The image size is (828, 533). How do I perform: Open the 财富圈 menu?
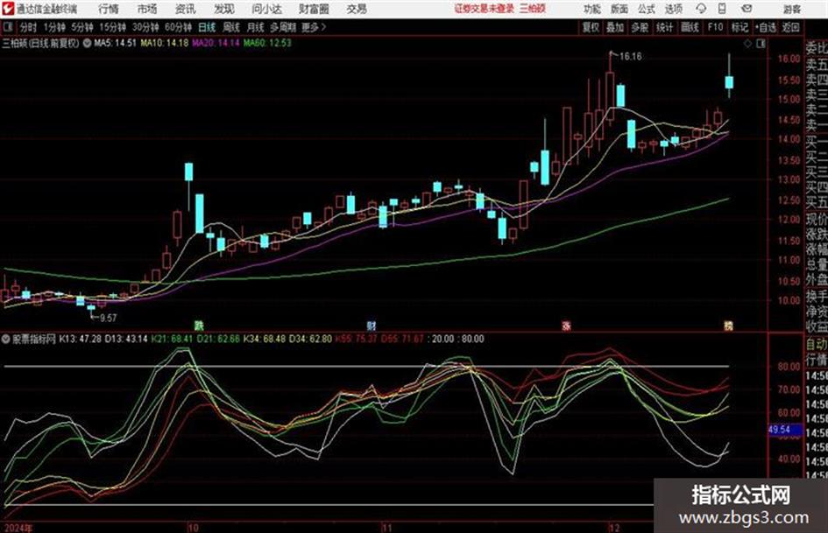tap(314, 9)
